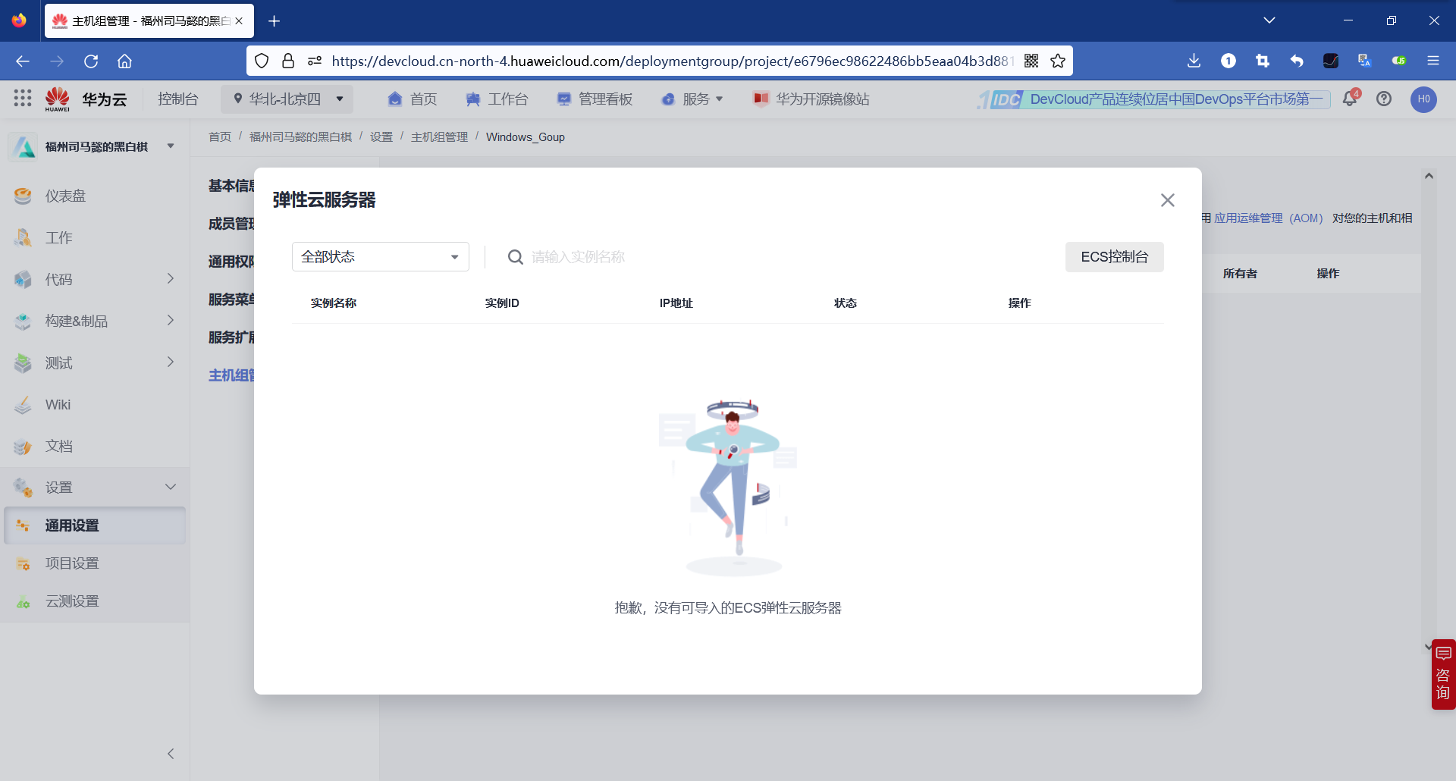This screenshot has height=781, width=1456.
Task: Open the notification bell with badge
Action: click(1350, 99)
